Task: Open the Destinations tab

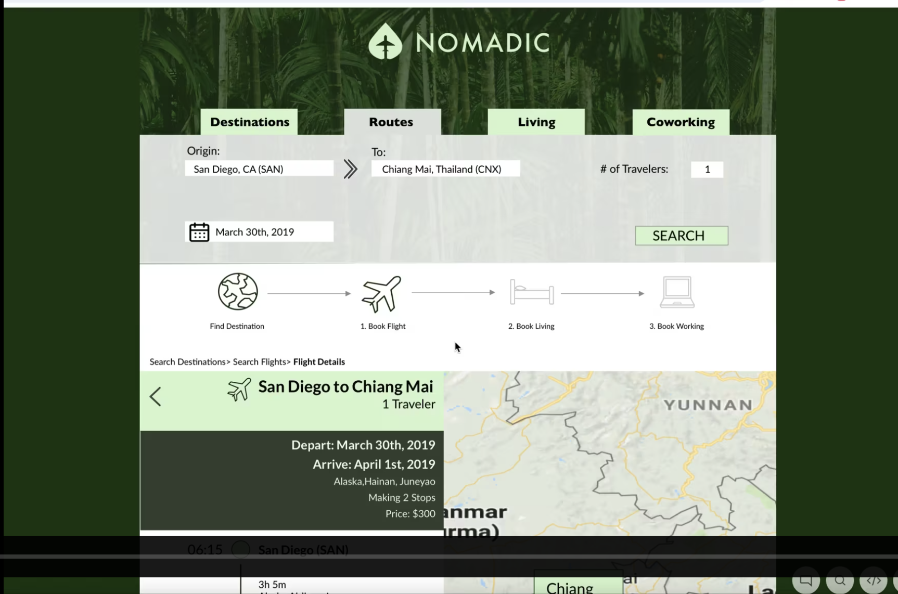Action: click(249, 122)
